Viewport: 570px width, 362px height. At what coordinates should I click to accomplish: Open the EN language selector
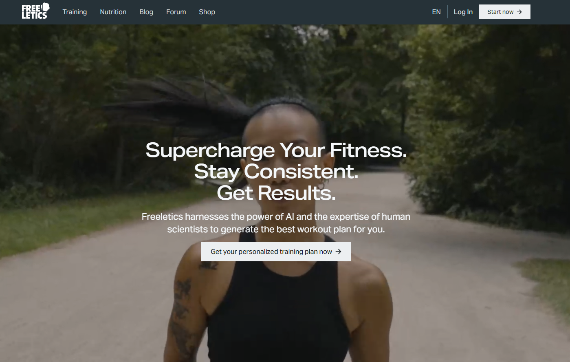click(436, 12)
